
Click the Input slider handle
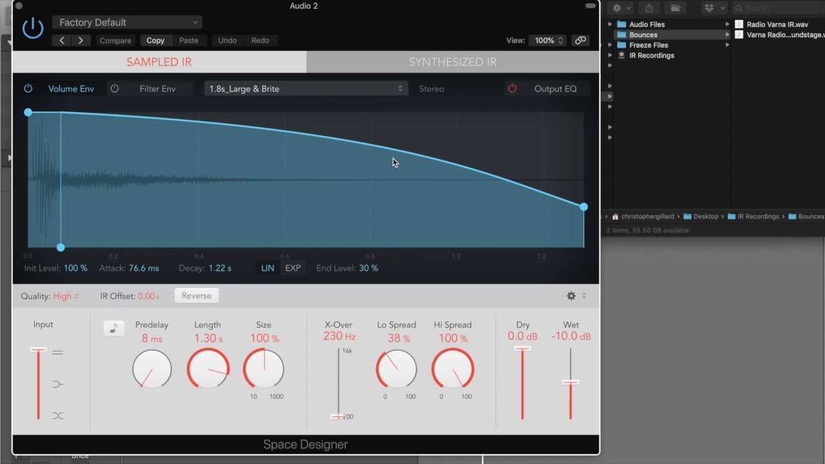click(x=38, y=350)
